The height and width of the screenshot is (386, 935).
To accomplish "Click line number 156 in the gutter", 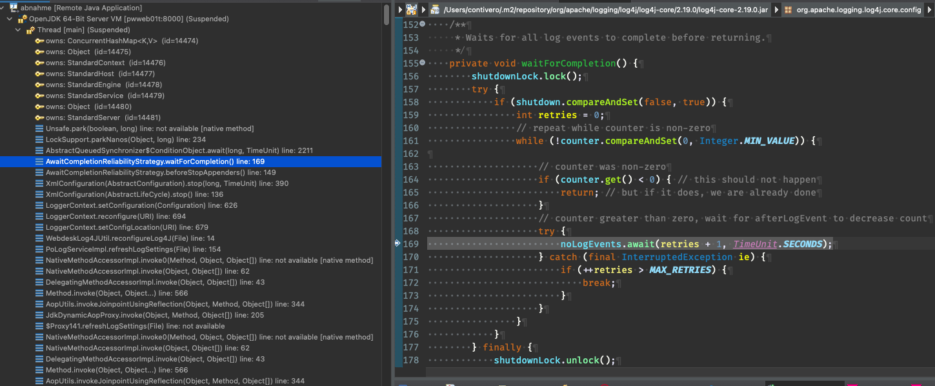I will 410,76.
